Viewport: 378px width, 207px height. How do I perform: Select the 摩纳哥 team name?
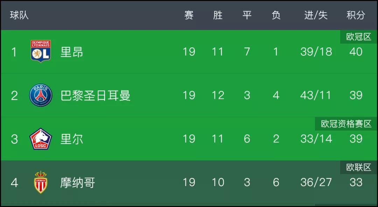tap(77, 183)
